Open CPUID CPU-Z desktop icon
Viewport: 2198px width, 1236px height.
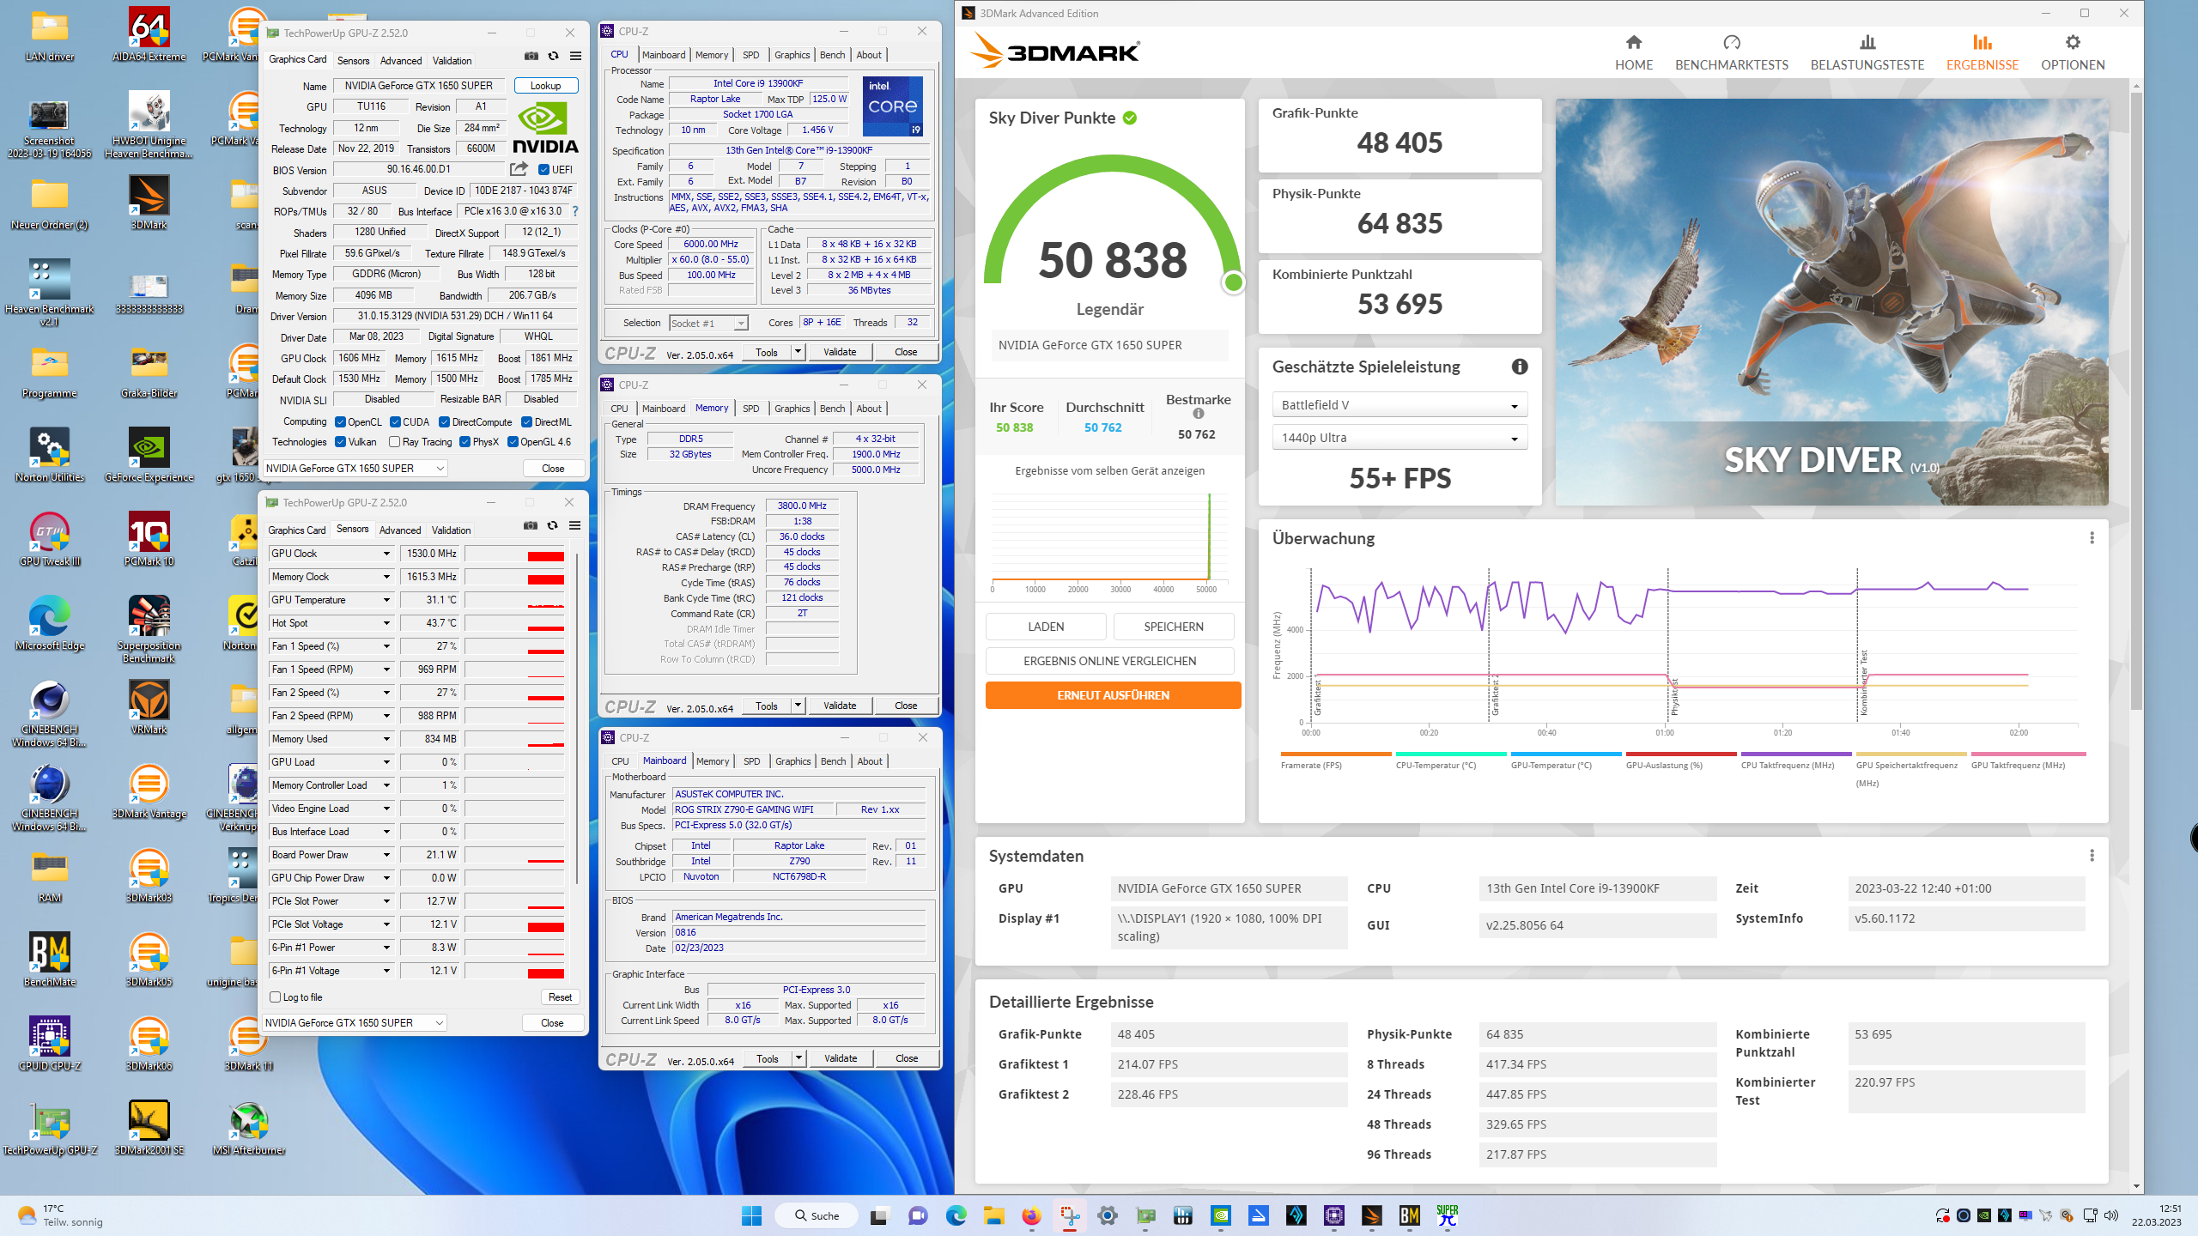click(x=50, y=1045)
